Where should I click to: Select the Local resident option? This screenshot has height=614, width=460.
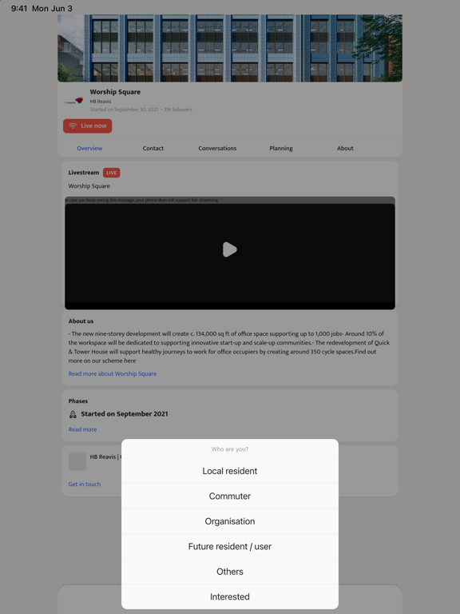point(230,471)
